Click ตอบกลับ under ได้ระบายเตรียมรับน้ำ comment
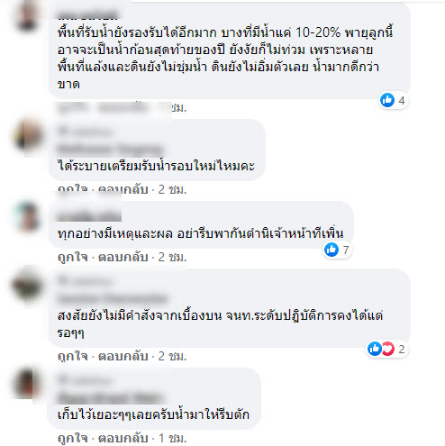 (x=123, y=189)
